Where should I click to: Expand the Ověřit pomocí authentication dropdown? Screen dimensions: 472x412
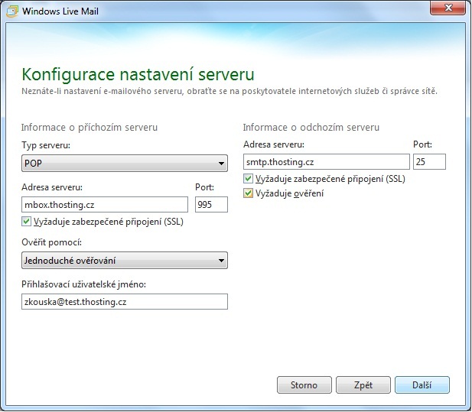point(125,261)
